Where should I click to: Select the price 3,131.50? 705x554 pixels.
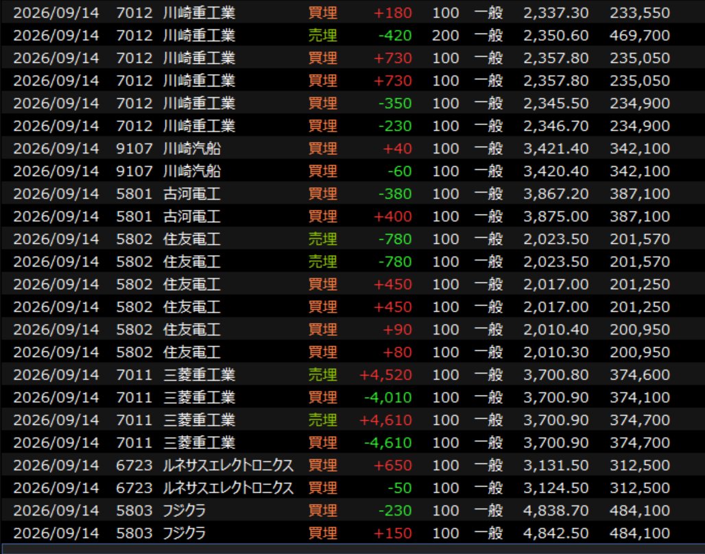(555, 465)
